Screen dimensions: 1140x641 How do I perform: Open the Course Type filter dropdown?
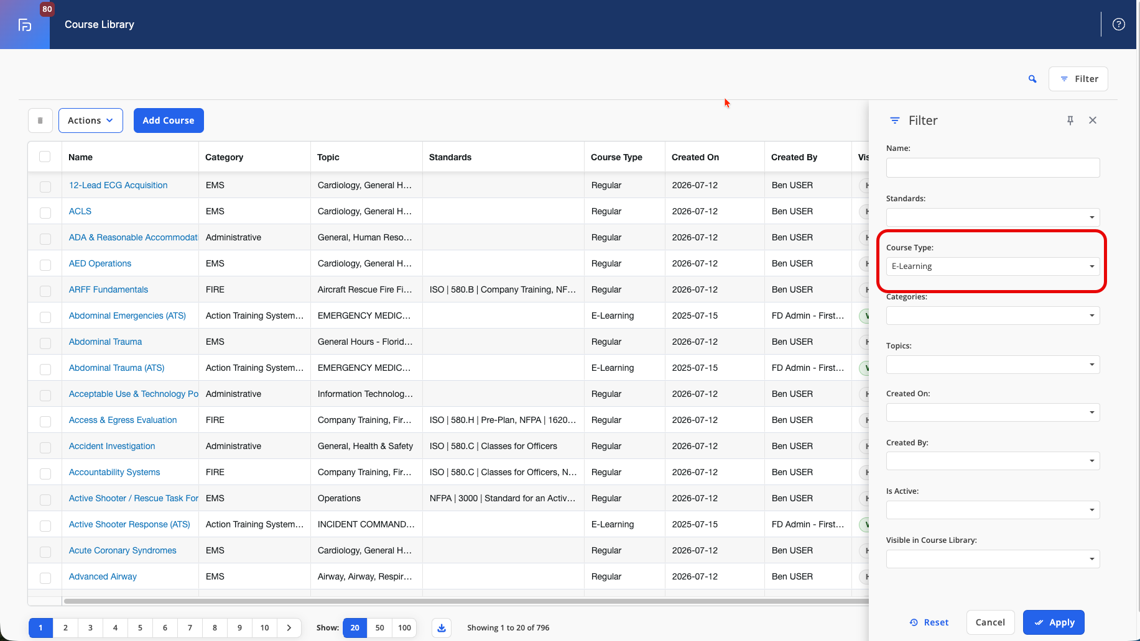pyautogui.click(x=993, y=266)
